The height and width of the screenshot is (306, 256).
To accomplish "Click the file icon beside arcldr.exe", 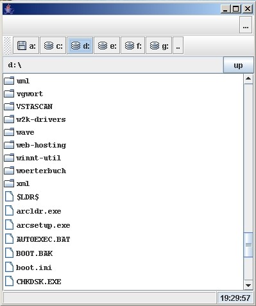I will 9,211.
